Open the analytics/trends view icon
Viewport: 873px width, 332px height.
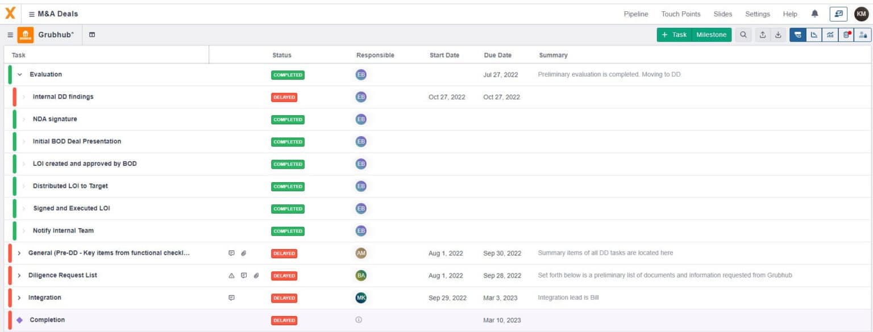(830, 35)
